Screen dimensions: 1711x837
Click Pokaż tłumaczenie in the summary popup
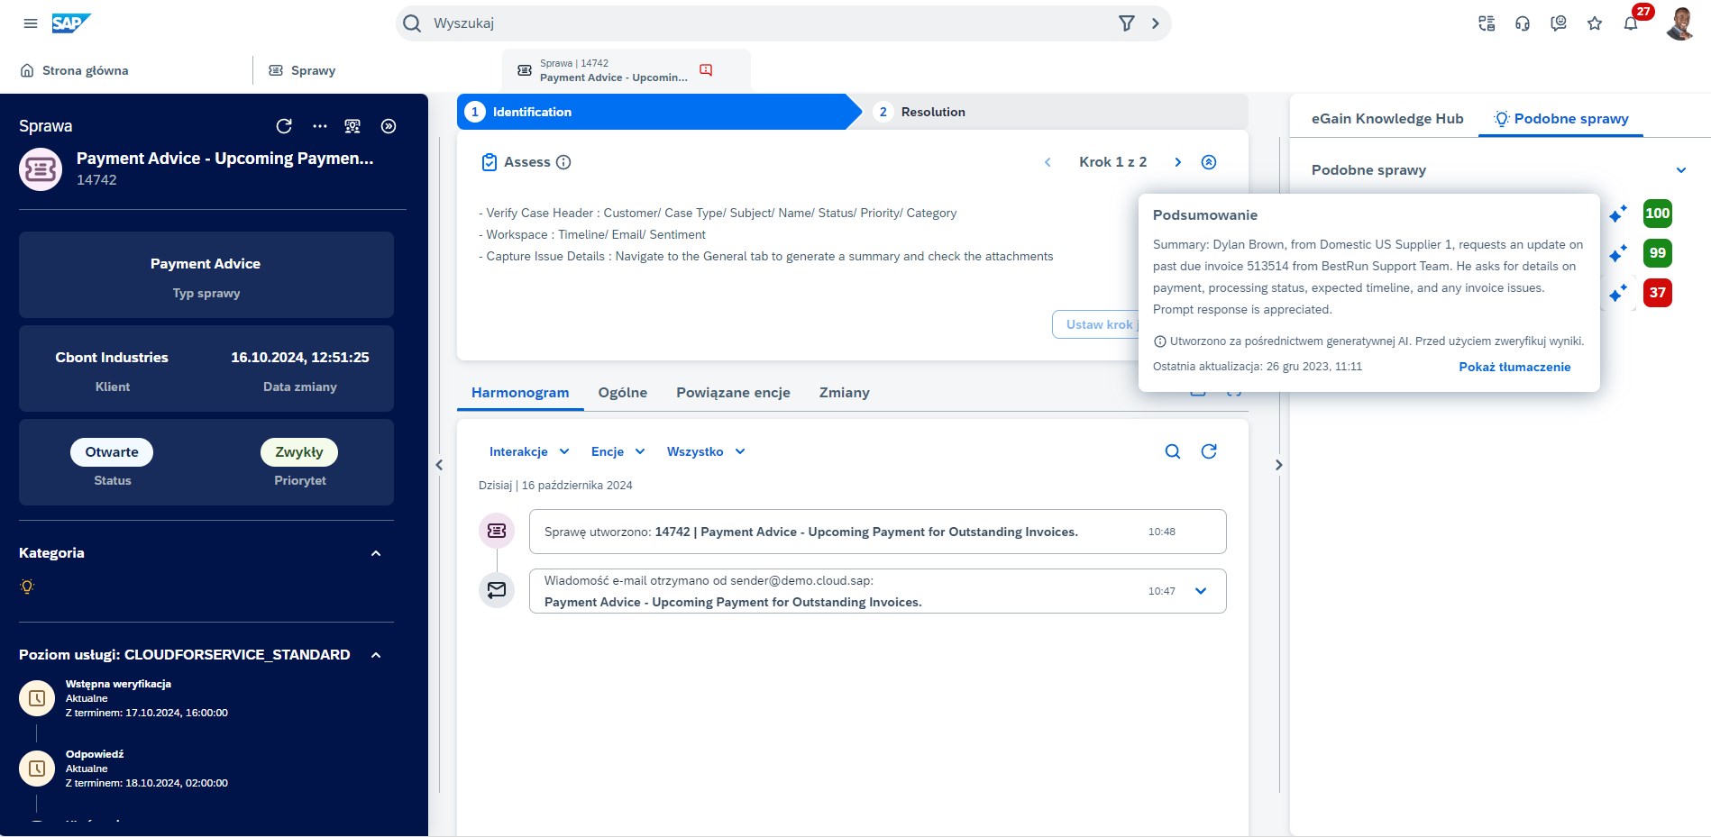(1514, 367)
